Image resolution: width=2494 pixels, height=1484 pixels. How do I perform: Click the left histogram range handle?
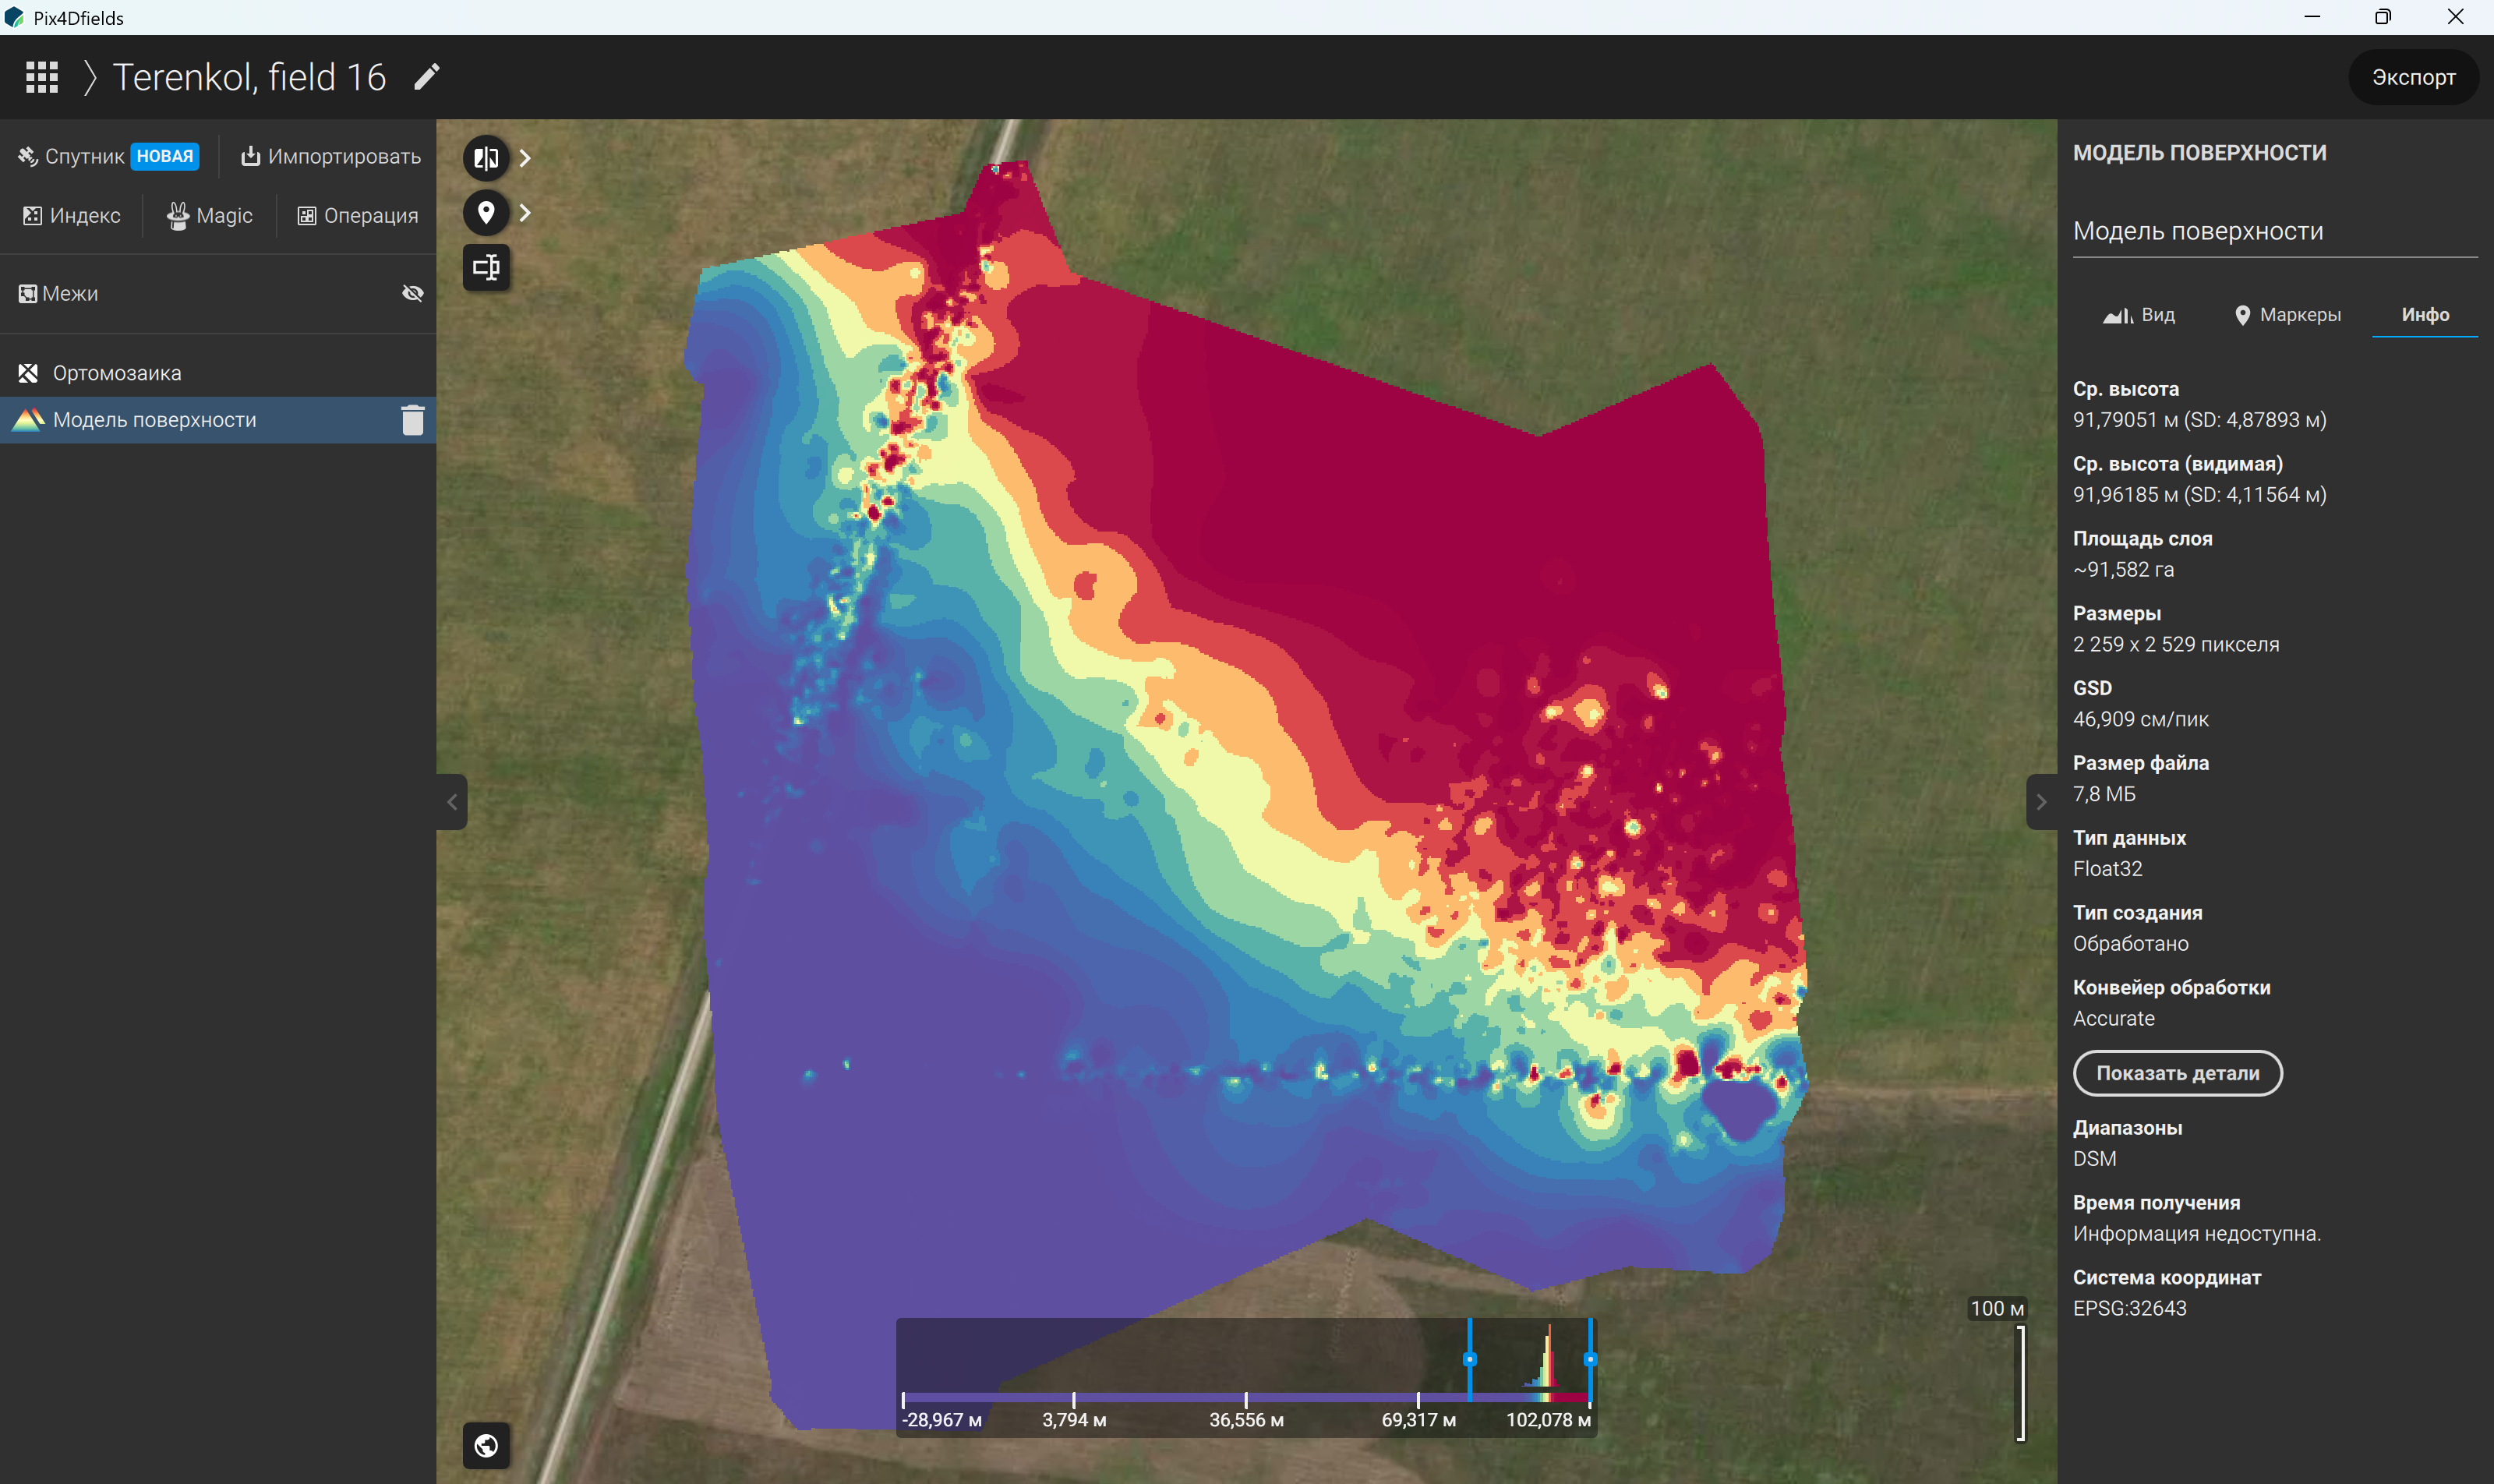(x=1469, y=1359)
